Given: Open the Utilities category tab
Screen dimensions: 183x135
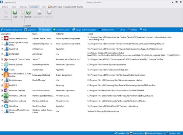Looking at the screenshot, I should pos(132,30).
